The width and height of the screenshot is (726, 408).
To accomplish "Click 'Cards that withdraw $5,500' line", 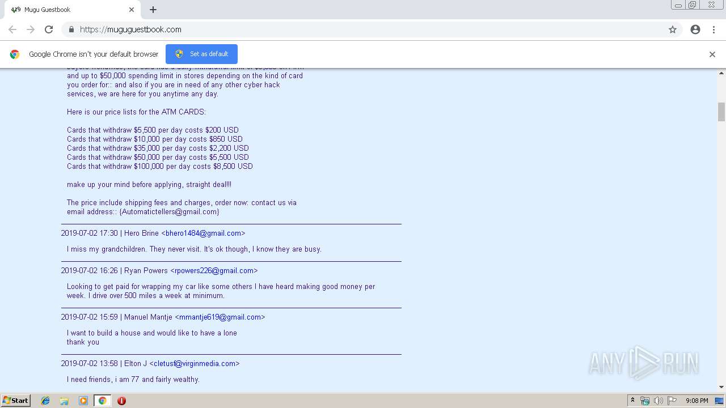I will click(x=153, y=130).
